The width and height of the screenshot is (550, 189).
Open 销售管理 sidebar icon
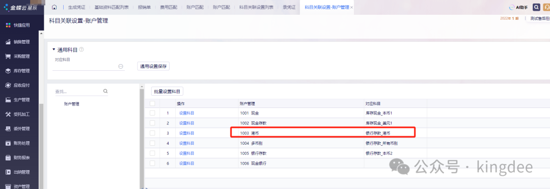(x=8, y=42)
